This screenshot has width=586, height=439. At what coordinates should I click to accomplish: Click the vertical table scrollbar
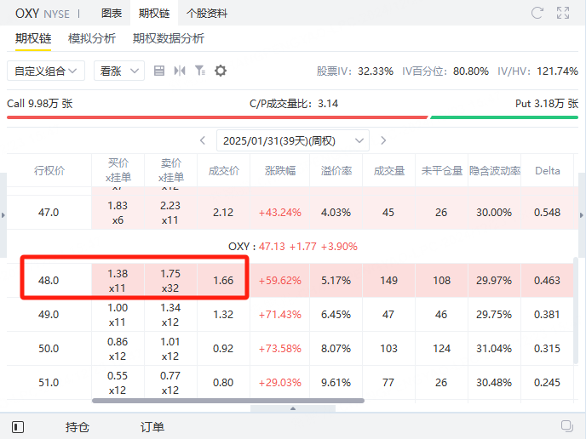click(576, 311)
